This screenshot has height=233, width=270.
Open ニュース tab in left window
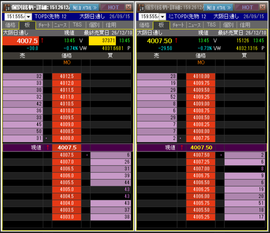coord(60,25)
